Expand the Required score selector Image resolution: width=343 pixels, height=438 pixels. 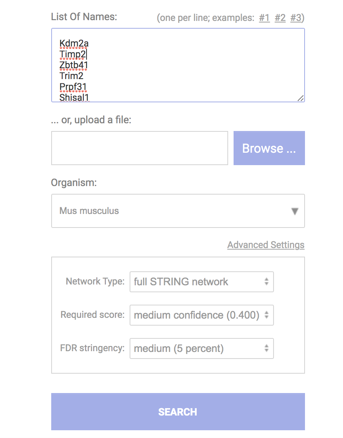pos(201,315)
